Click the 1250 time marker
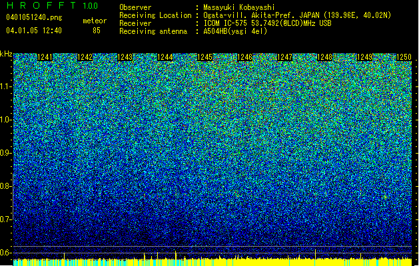This screenshot has height=266, width=419. [404, 57]
